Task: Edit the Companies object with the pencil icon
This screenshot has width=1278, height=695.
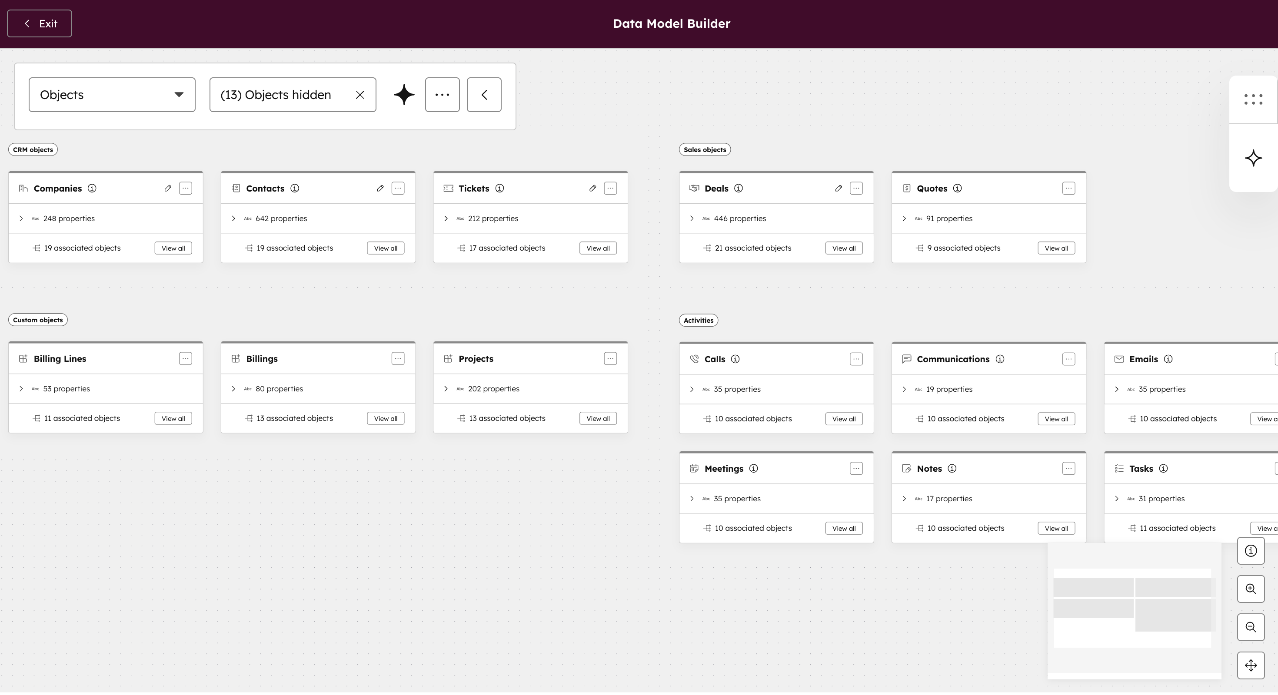Action: [x=167, y=189]
